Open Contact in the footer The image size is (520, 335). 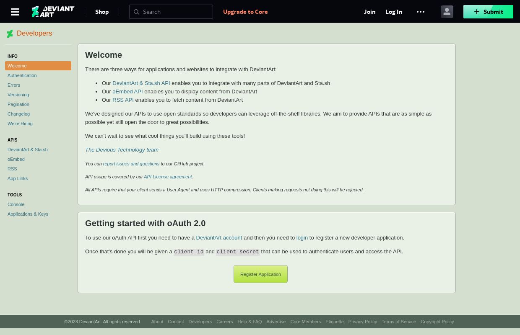click(176, 322)
